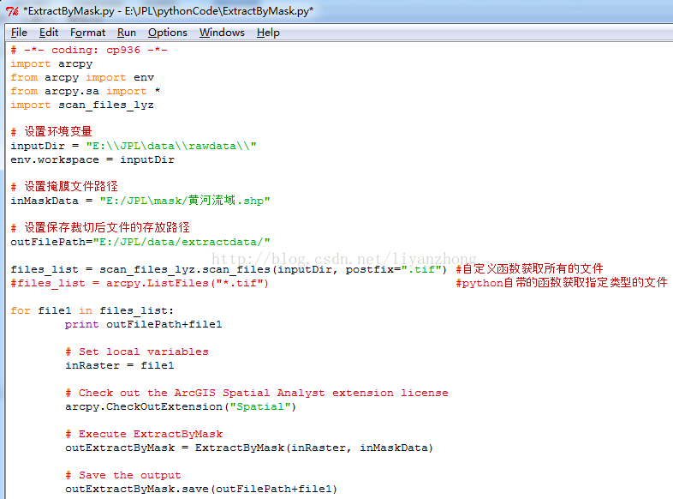This screenshot has height=499, width=673.
Task: Click the inputDir rawdata path string
Action: pyautogui.click(x=171, y=146)
